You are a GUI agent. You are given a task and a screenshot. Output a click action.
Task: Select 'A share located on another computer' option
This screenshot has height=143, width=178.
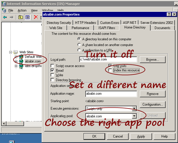coord(79,45)
